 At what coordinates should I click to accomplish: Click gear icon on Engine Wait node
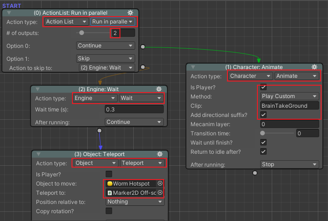click(x=159, y=89)
